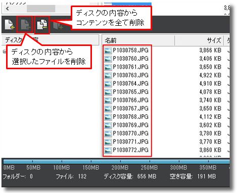Click the horizontal scrollbar thumb at top
This screenshot has height=193, width=237.
(41, 9)
